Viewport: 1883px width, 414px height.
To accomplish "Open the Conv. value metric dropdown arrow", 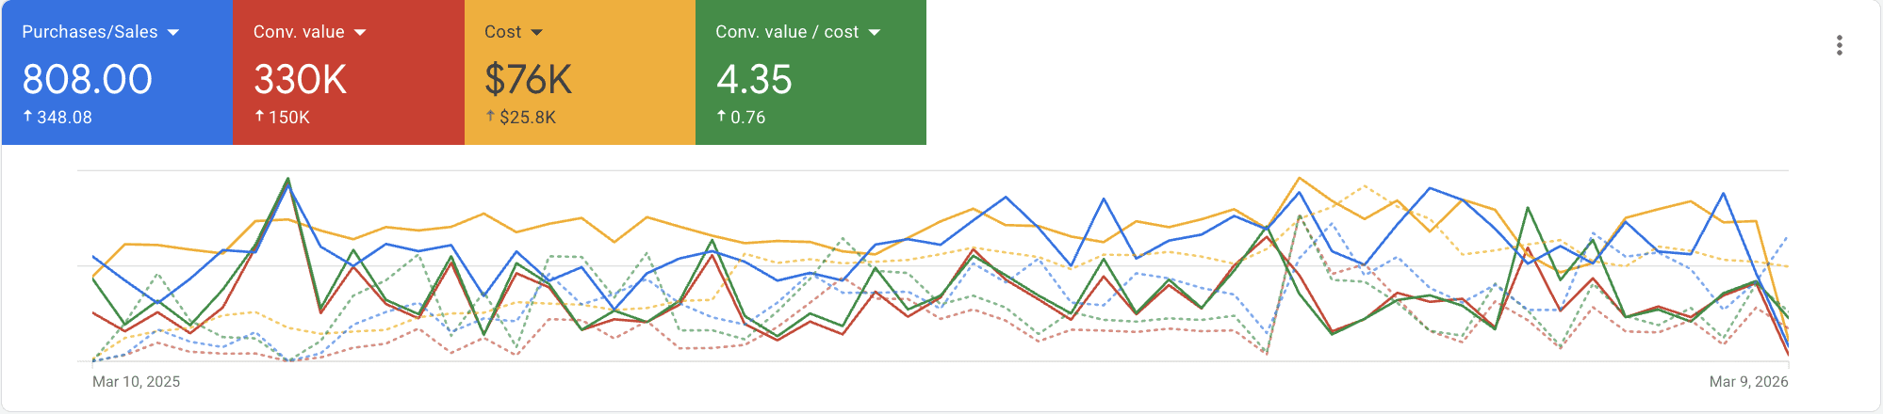I will [360, 32].
